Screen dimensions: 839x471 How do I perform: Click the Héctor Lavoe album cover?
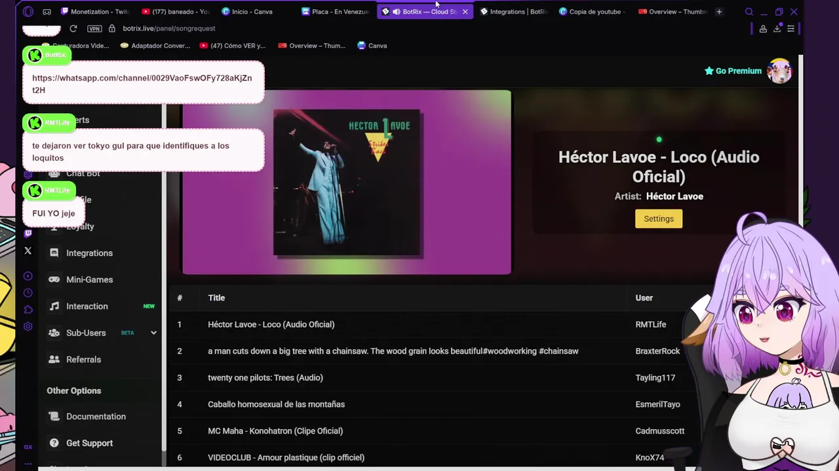347,183
